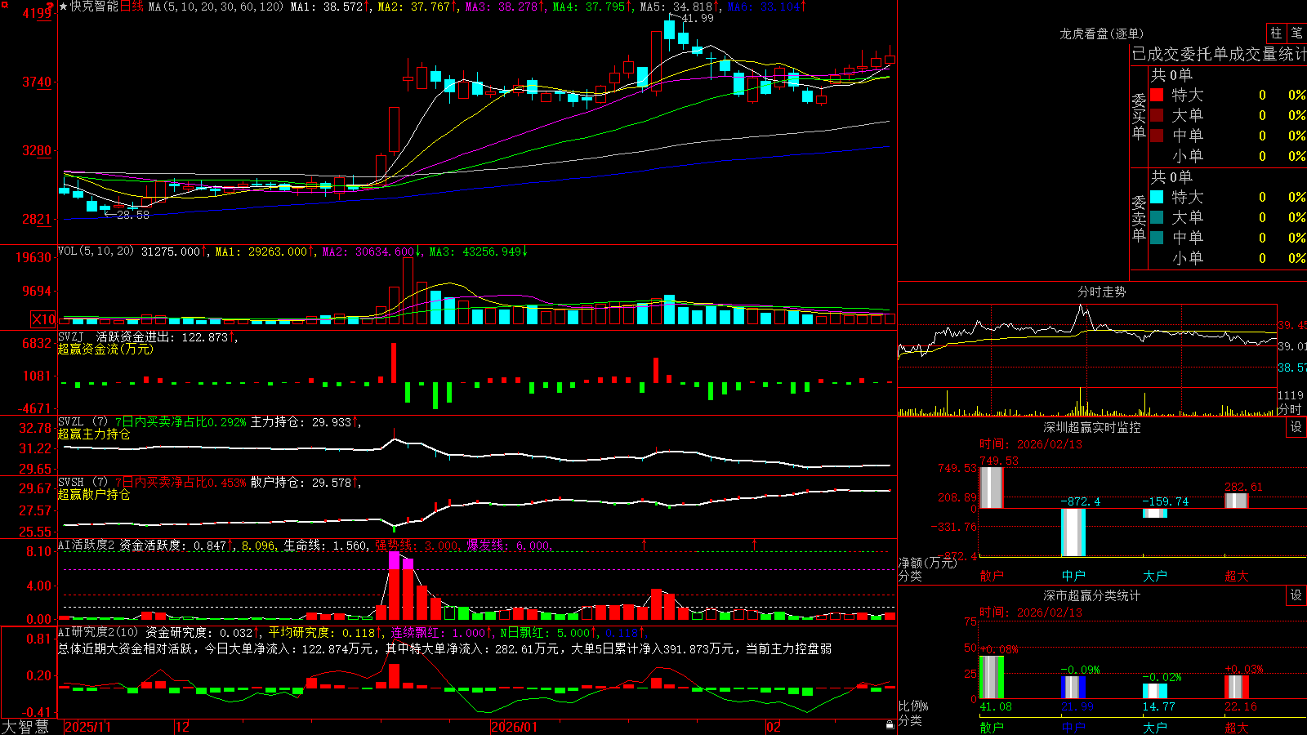Image resolution: width=1307 pixels, height=735 pixels.
Task: Click the 龙虎看盘(逐单) panel title
Action: click(1102, 33)
